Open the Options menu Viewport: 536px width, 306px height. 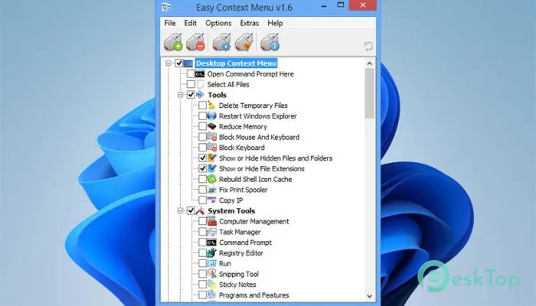pos(218,23)
